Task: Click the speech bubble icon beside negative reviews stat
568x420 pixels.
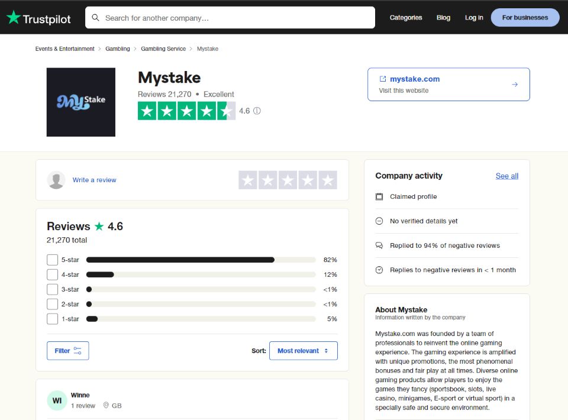Action: [379, 245]
